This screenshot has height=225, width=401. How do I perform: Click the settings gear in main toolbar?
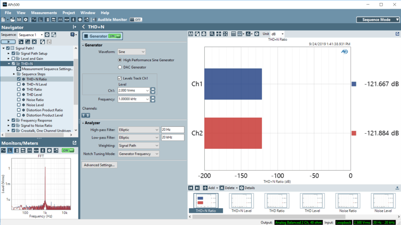pyautogui.click(x=26, y=20)
